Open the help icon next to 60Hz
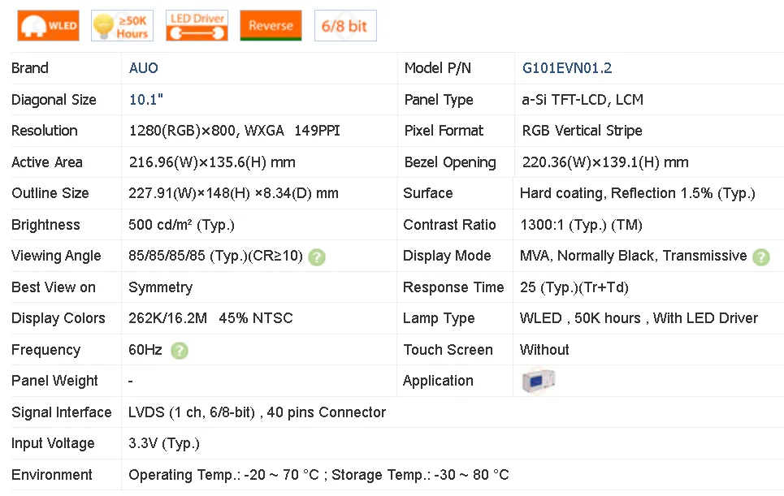The height and width of the screenshot is (496, 784). [x=180, y=351]
